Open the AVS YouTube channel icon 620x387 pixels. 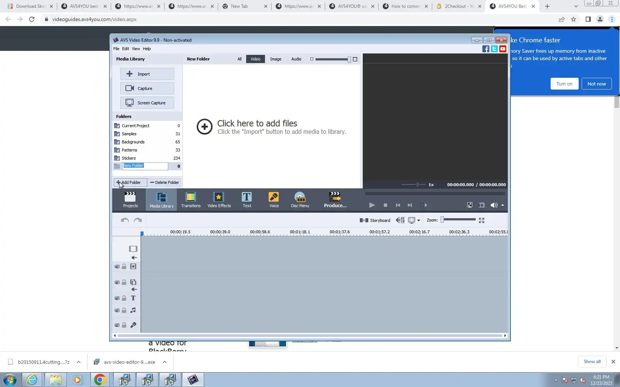503,49
